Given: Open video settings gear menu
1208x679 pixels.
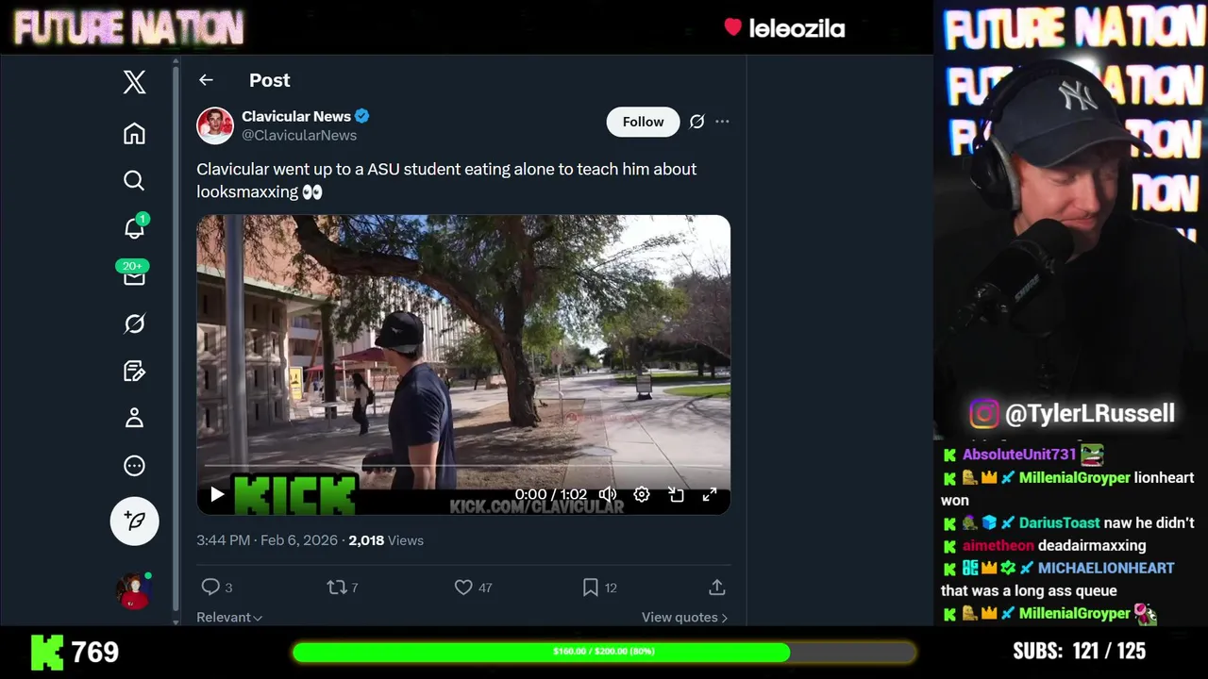Looking at the screenshot, I should click(x=642, y=494).
